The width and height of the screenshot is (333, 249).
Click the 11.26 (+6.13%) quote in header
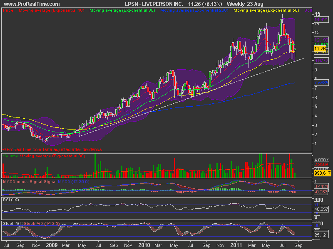pos(205,4)
